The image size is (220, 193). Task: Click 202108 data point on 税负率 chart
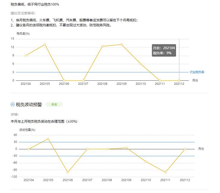pyautogui.click(x=102, y=46)
